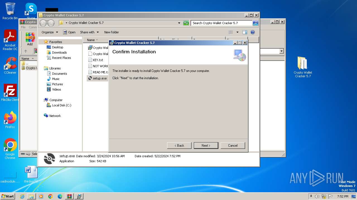Go up one level in WinRAR
357x200 pixels.
(26, 51)
